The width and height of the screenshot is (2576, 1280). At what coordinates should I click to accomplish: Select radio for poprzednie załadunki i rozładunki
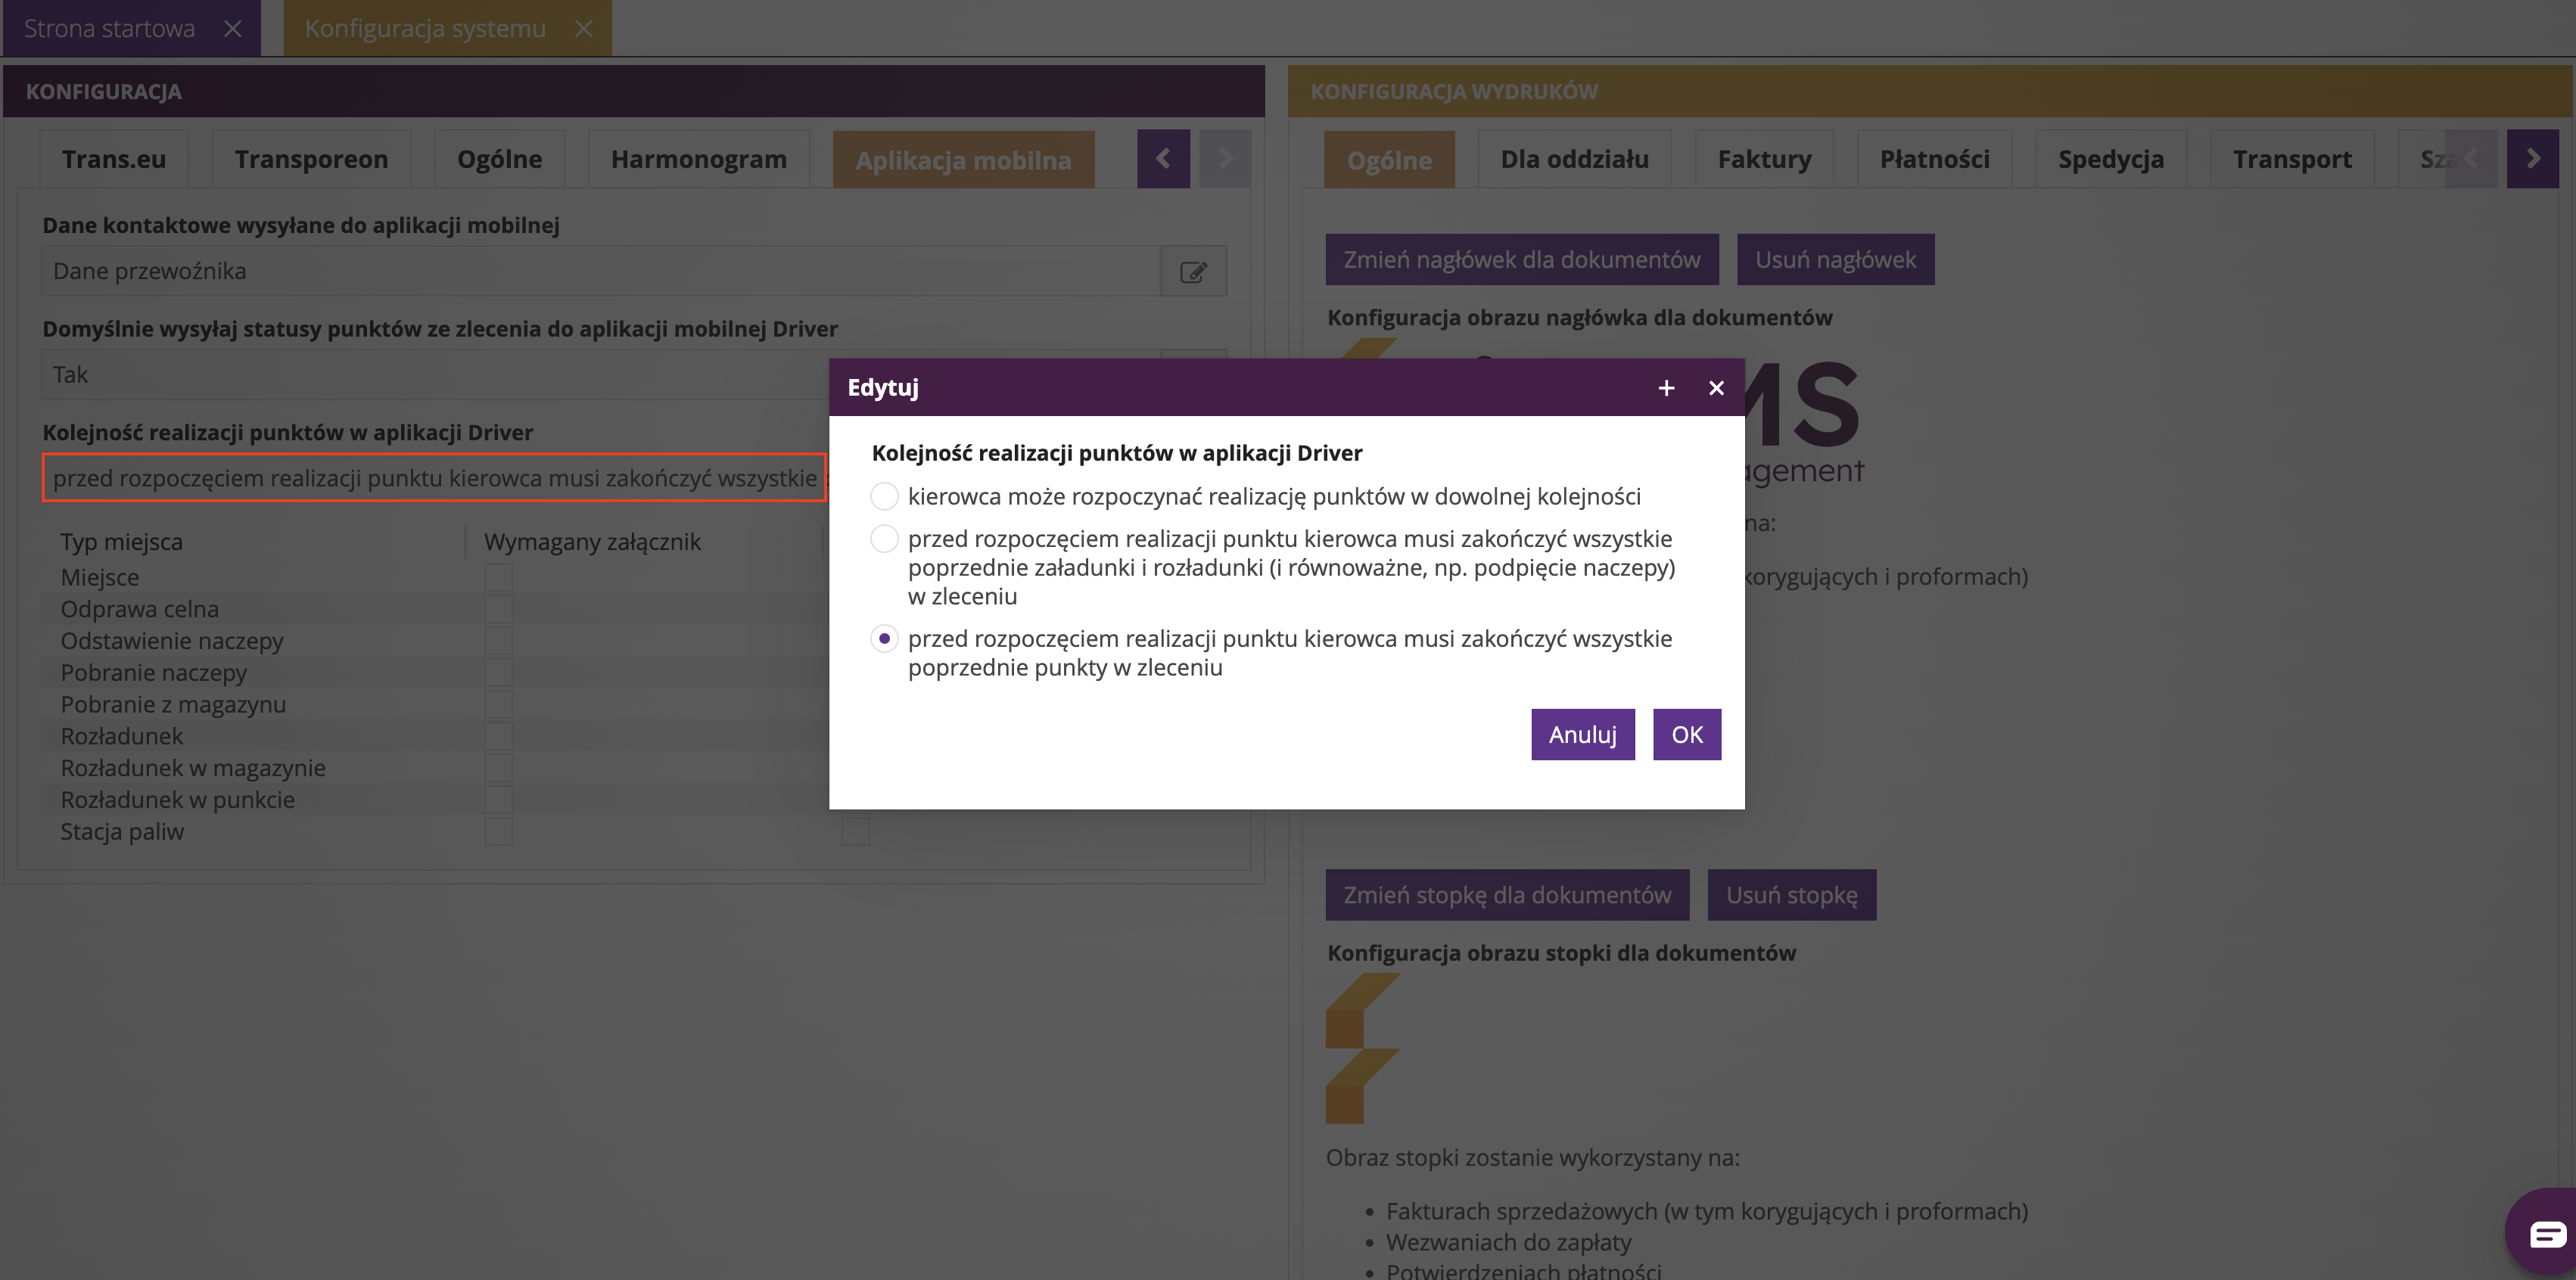point(884,539)
